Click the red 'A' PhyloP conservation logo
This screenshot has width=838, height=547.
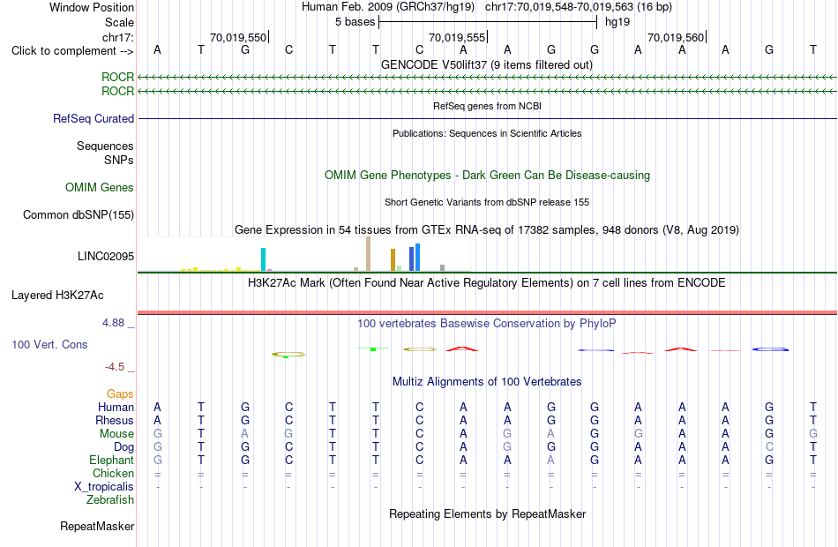tap(462, 349)
